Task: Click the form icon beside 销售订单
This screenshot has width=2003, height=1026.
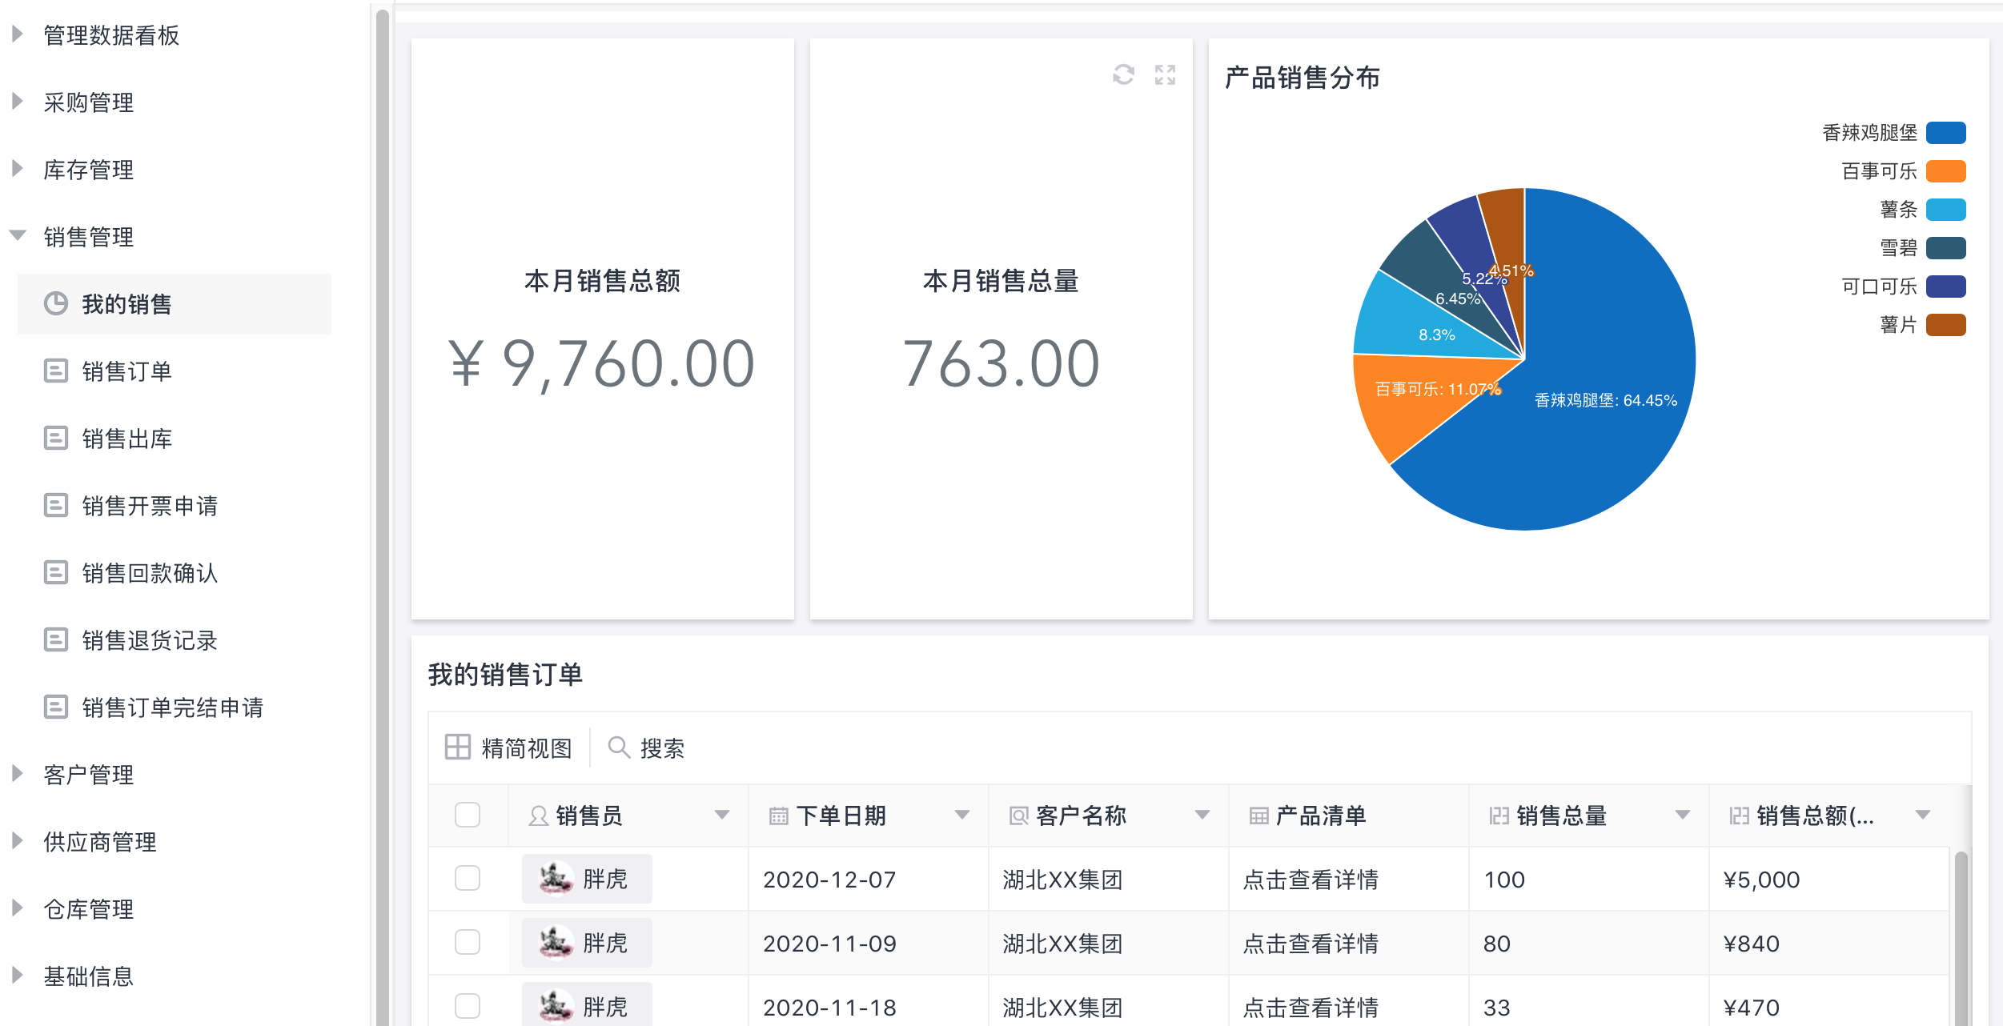Action: (x=56, y=371)
